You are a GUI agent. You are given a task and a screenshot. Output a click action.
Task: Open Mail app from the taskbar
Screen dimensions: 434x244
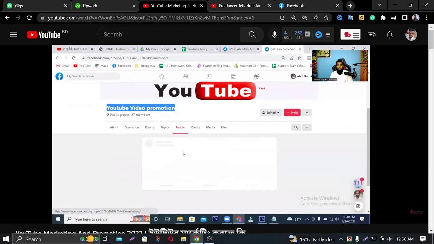click(119, 239)
